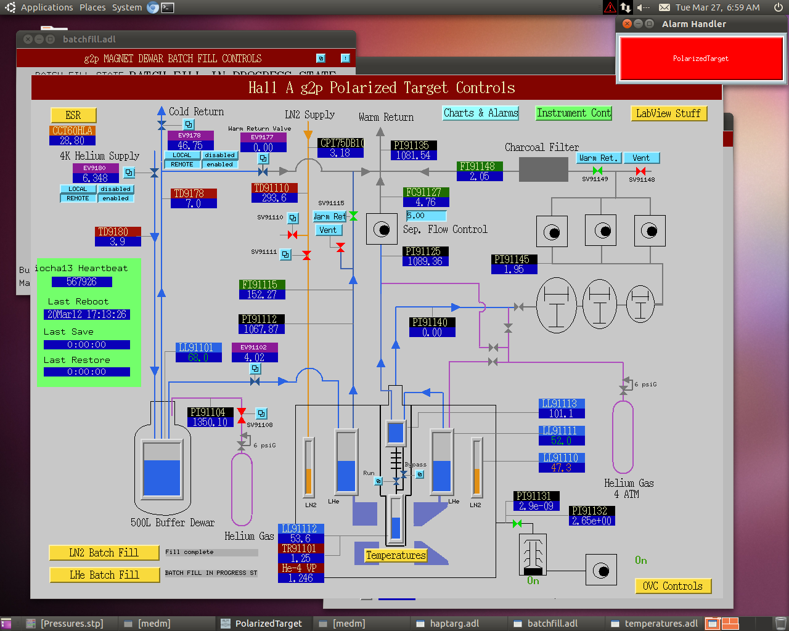Click Vent button below SV91115

point(328,230)
